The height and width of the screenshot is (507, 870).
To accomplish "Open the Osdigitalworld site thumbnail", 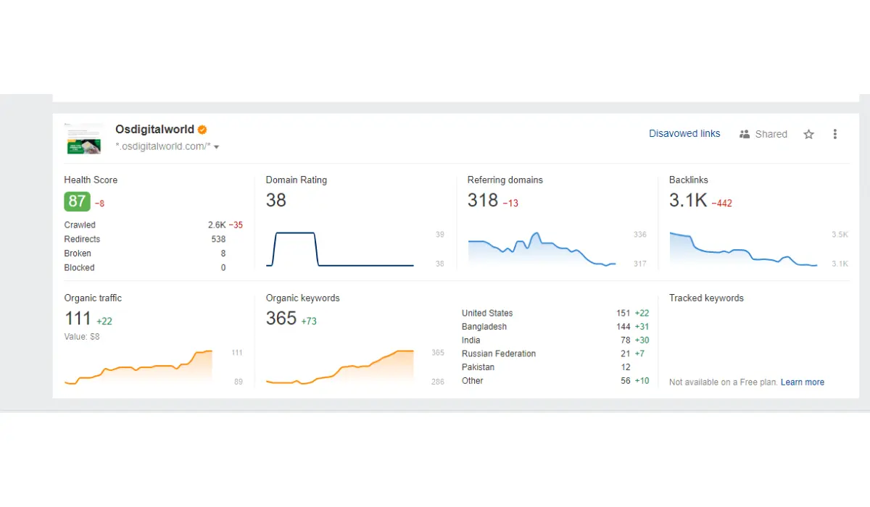I will coord(83,138).
